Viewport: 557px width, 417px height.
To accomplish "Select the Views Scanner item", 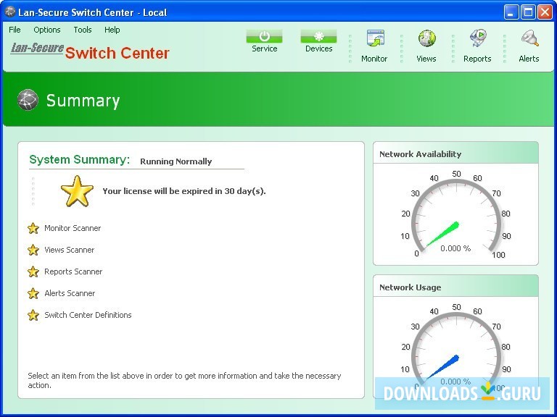I will coord(70,250).
